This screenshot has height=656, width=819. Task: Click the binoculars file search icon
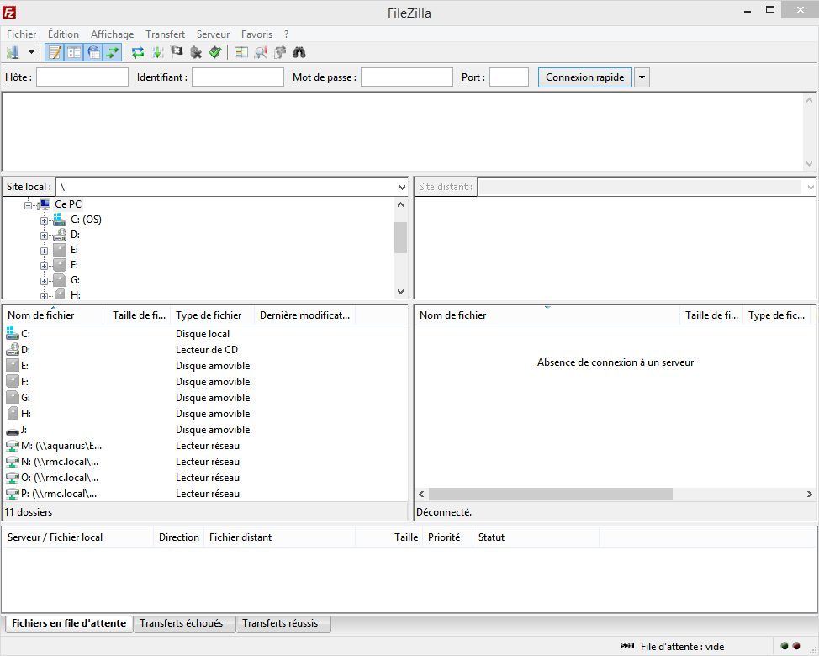click(299, 52)
